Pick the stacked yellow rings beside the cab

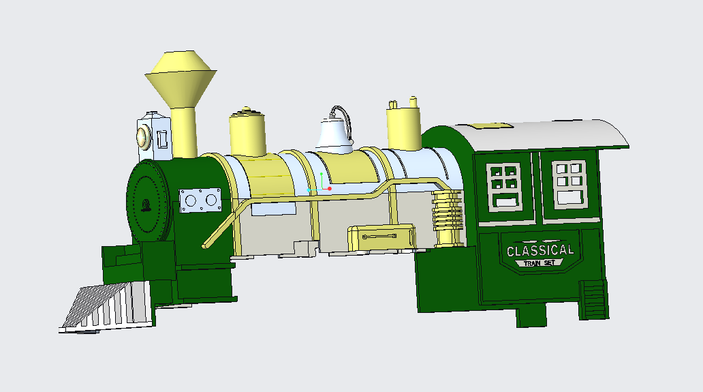click(448, 218)
